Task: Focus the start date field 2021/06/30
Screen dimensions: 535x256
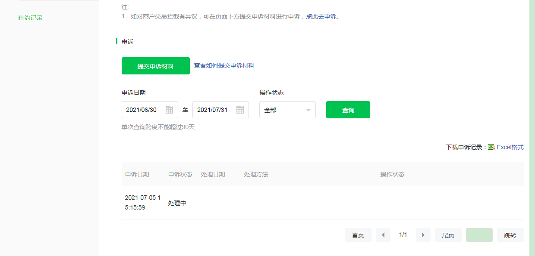Action: click(150, 110)
